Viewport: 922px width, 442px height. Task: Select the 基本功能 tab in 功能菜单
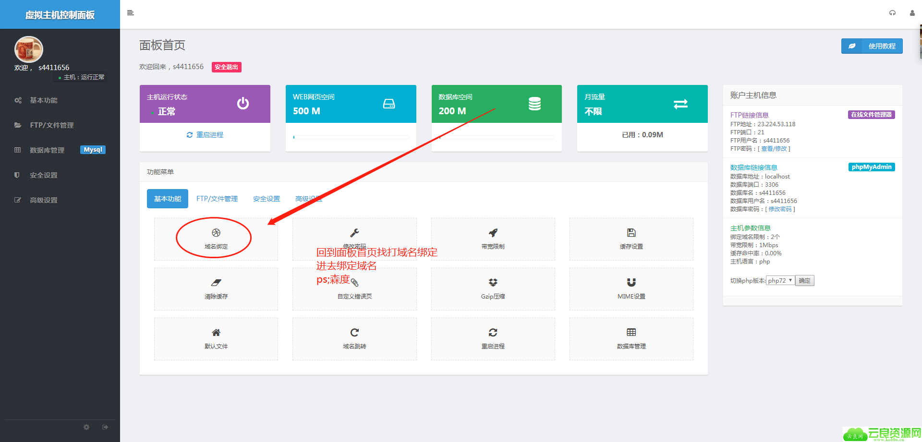[168, 199]
